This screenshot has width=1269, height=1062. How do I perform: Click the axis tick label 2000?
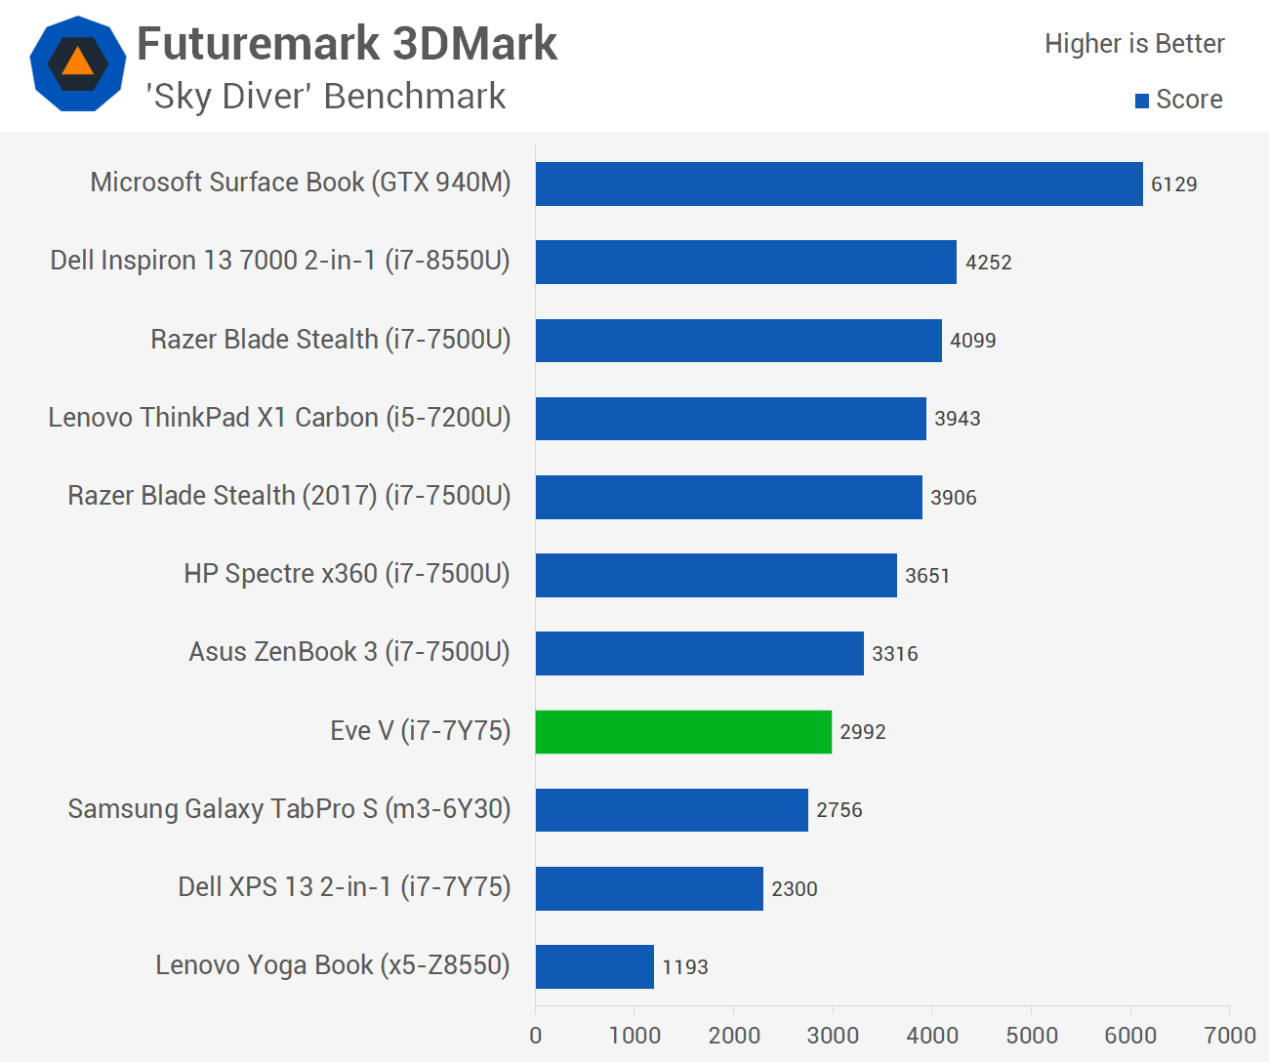coord(734,1036)
